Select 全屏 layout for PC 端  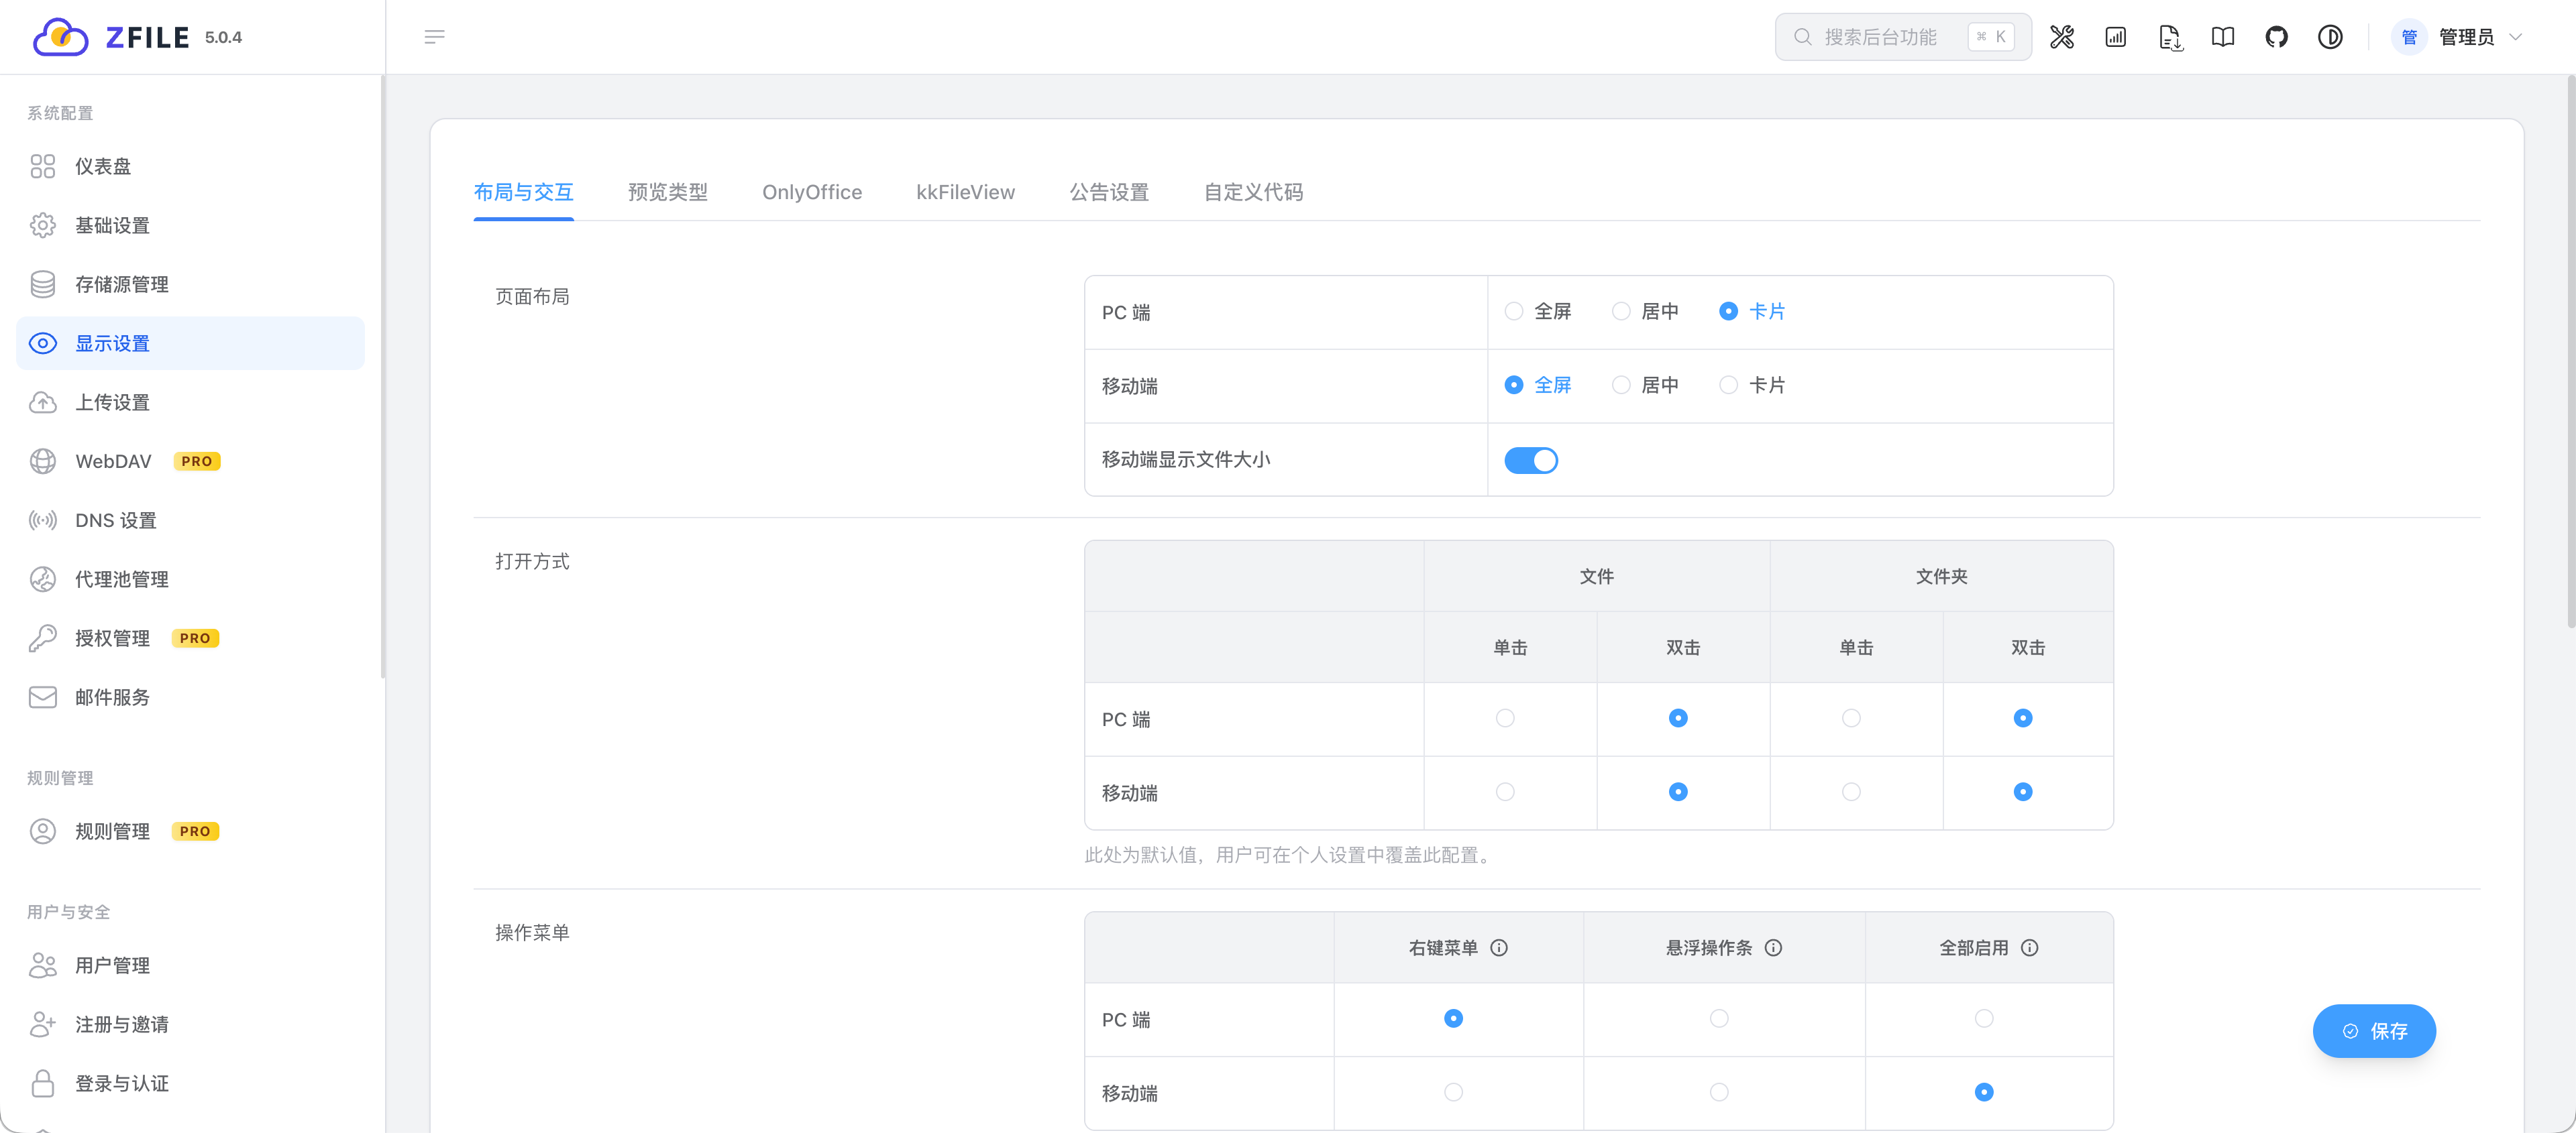coord(1537,310)
